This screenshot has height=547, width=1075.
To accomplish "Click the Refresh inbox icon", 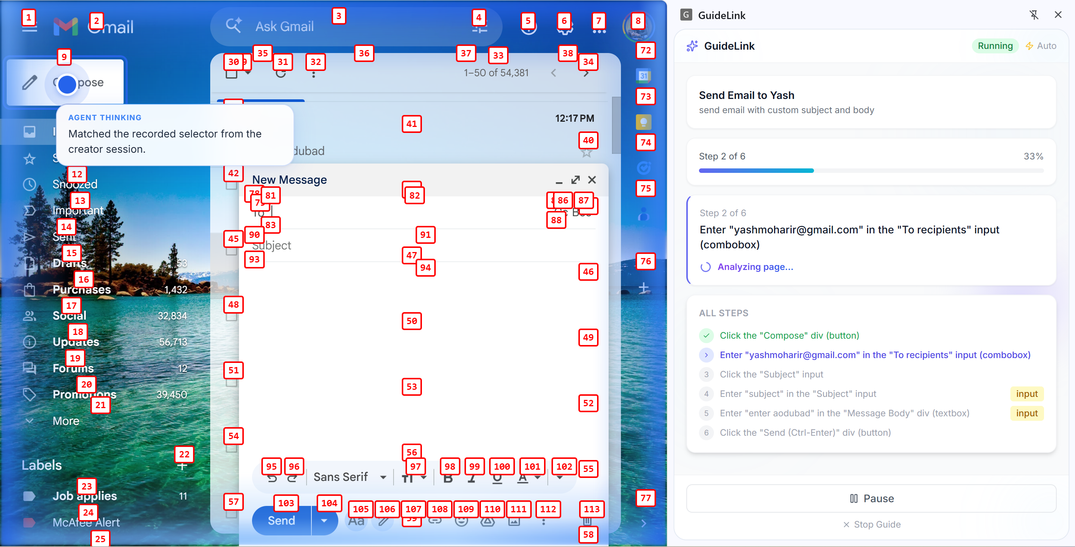I will [281, 74].
